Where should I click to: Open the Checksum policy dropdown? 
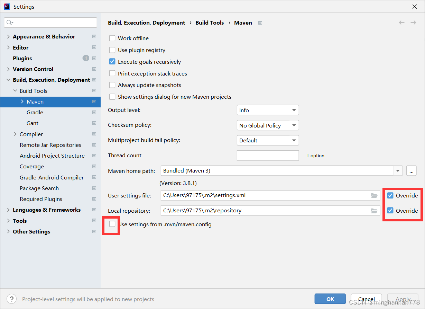pos(268,125)
